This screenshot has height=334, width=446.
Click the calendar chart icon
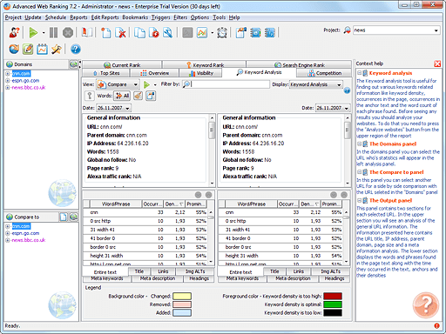(x=42, y=49)
